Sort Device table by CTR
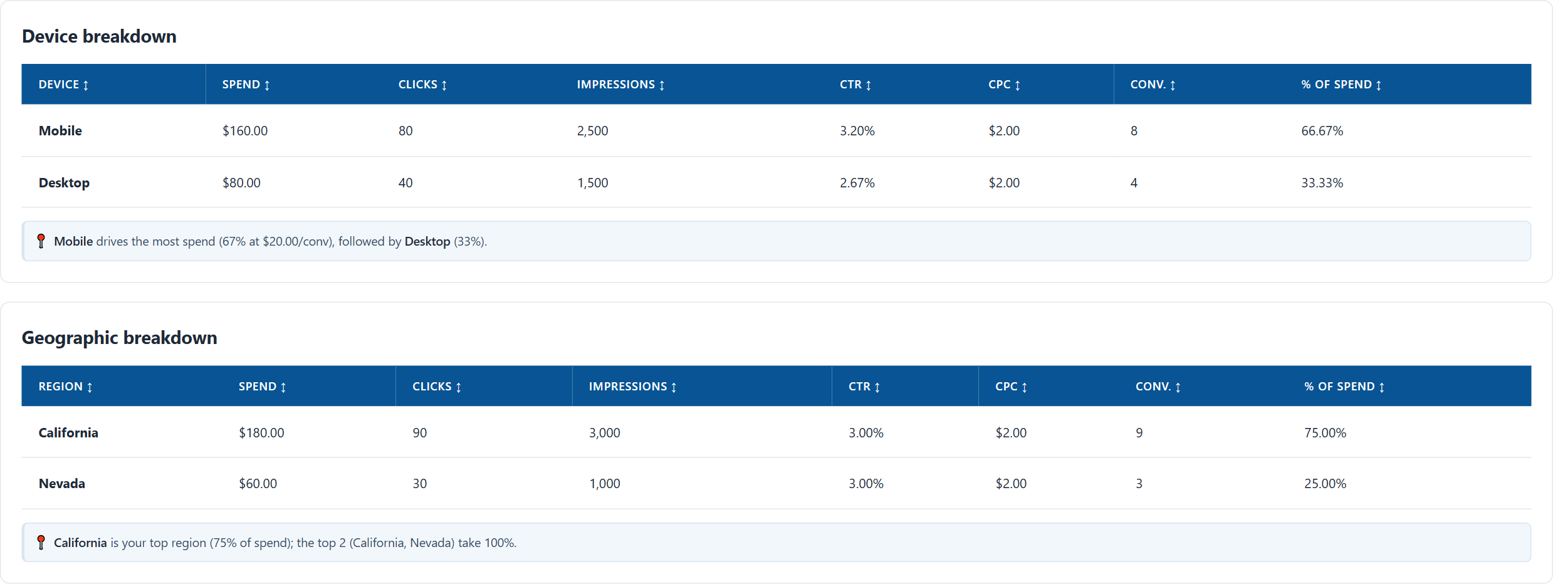The image size is (1553, 584). coord(855,85)
